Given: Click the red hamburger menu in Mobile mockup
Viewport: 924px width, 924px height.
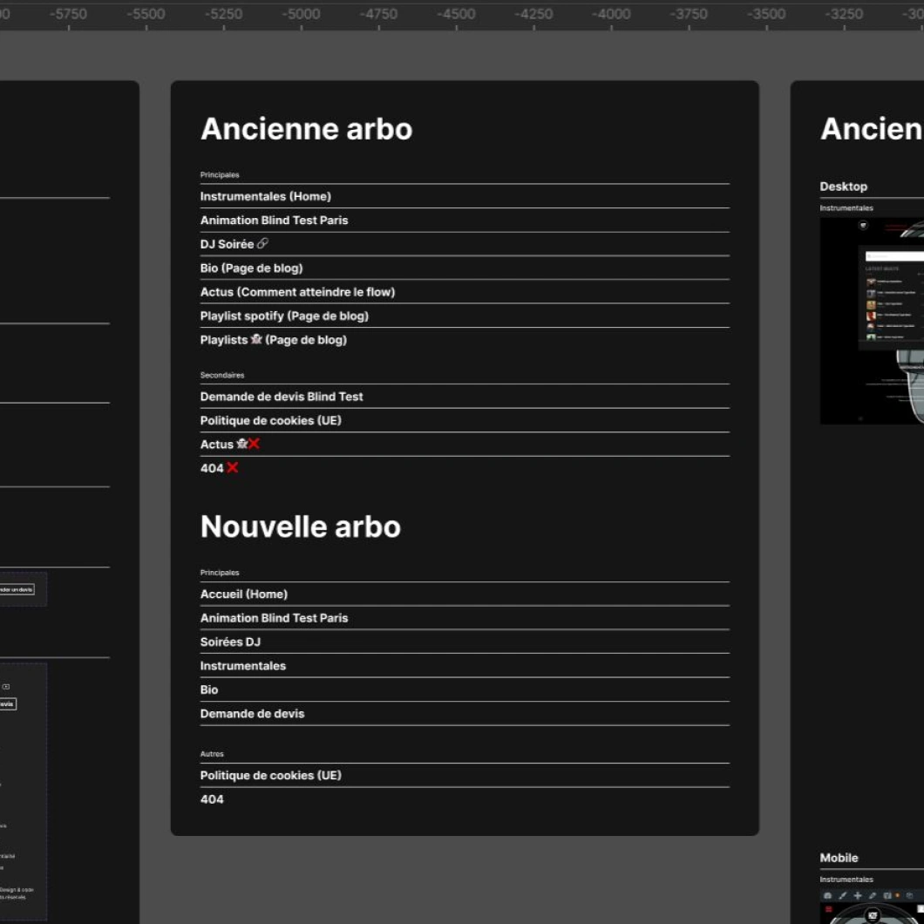Looking at the screenshot, I should tap(828, 910).
